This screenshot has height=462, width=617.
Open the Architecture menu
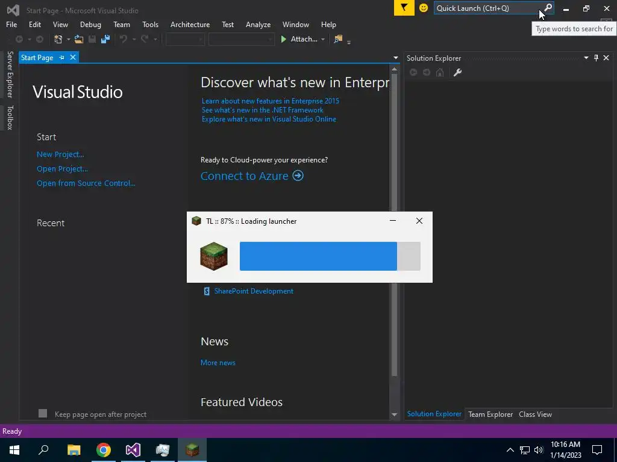point(190,24)
